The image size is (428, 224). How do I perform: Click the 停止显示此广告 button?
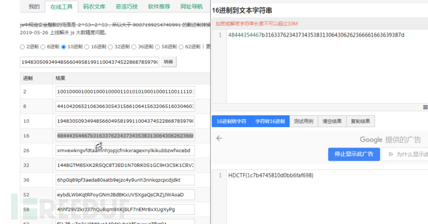point(354,154)
